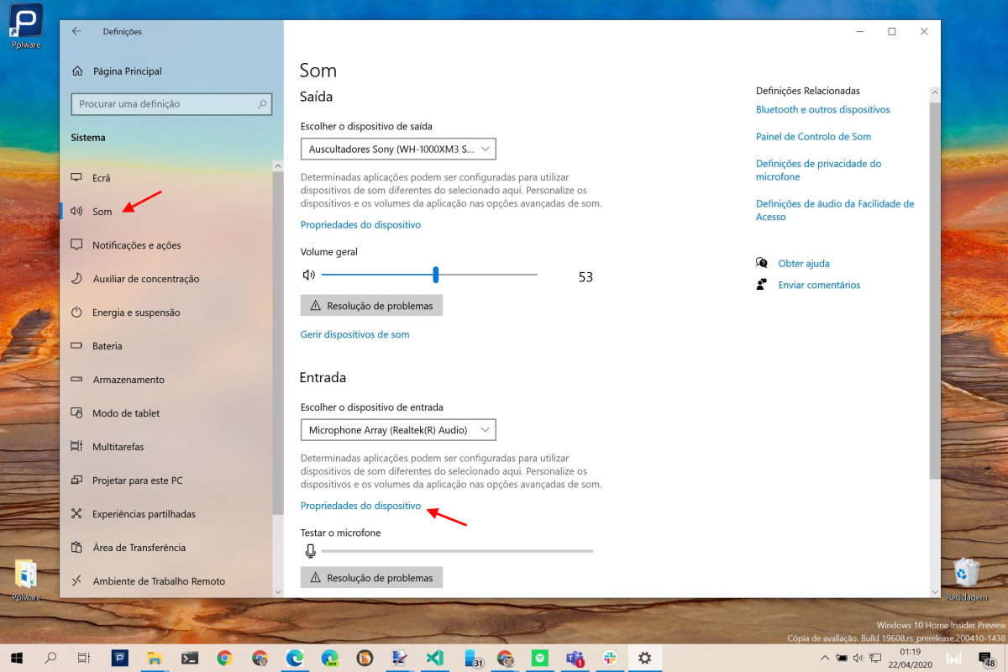Launch Visual Studio Code from the taskbar
The height and width of the screenshot is (672, 1008).
(434, 658)
